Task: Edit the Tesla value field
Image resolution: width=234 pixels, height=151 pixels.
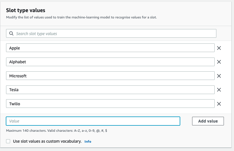Action: (x=110, y=90)
